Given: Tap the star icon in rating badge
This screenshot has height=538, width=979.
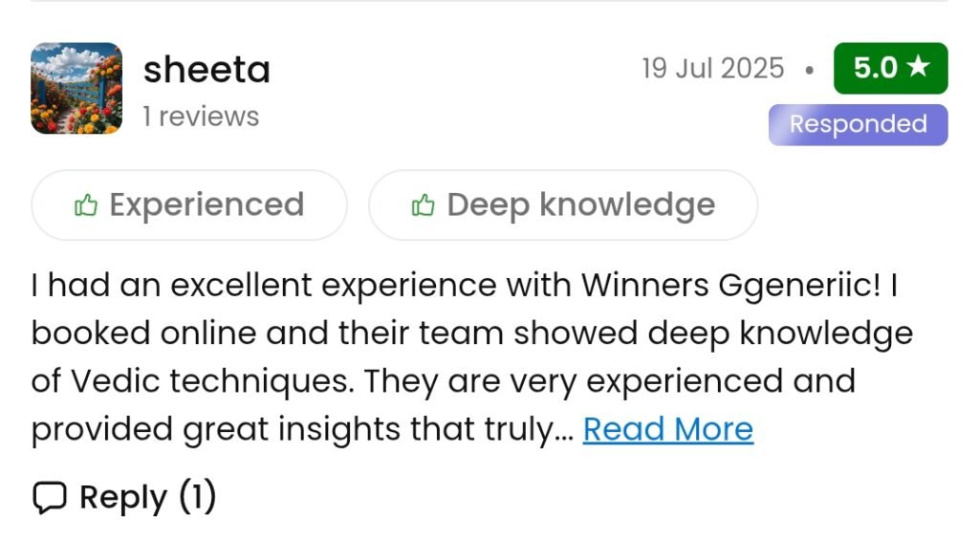Looking at the screenshot, I should click(x=920, y=67).
